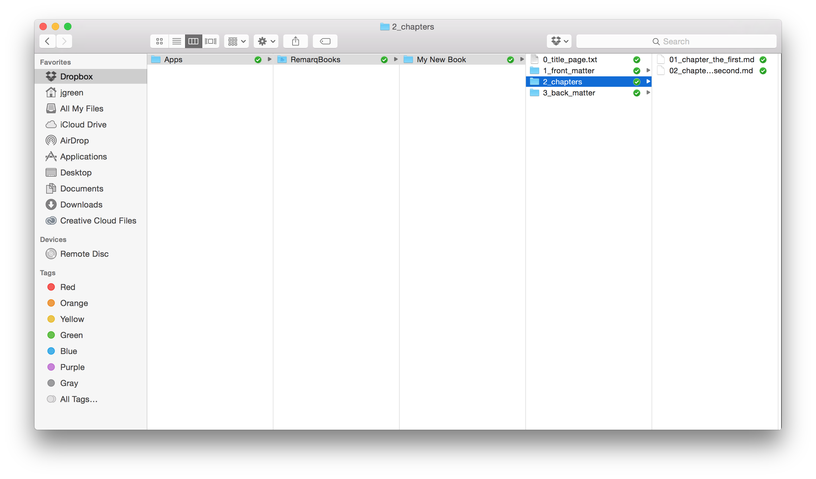816x479 pixels.
Task: Select Remote Disc under Devices
Action: 91,254
